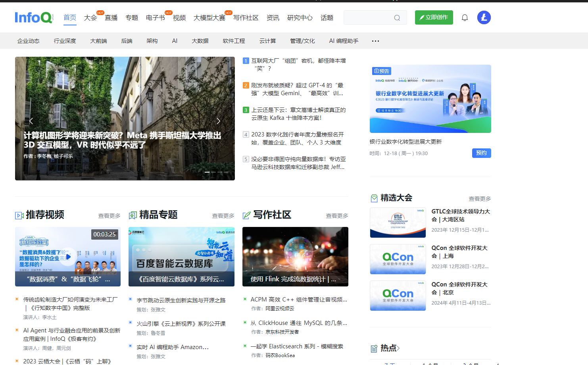The width and height of the screenshot is (588, 365).
Task: Open the notifications bell
Action: (x=465, y=17)
